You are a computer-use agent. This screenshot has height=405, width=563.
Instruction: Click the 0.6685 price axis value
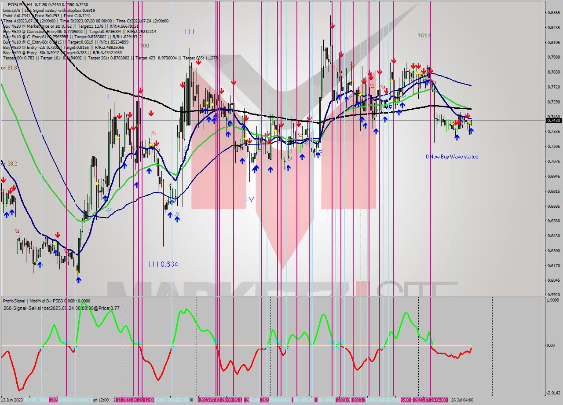[553, 206]
